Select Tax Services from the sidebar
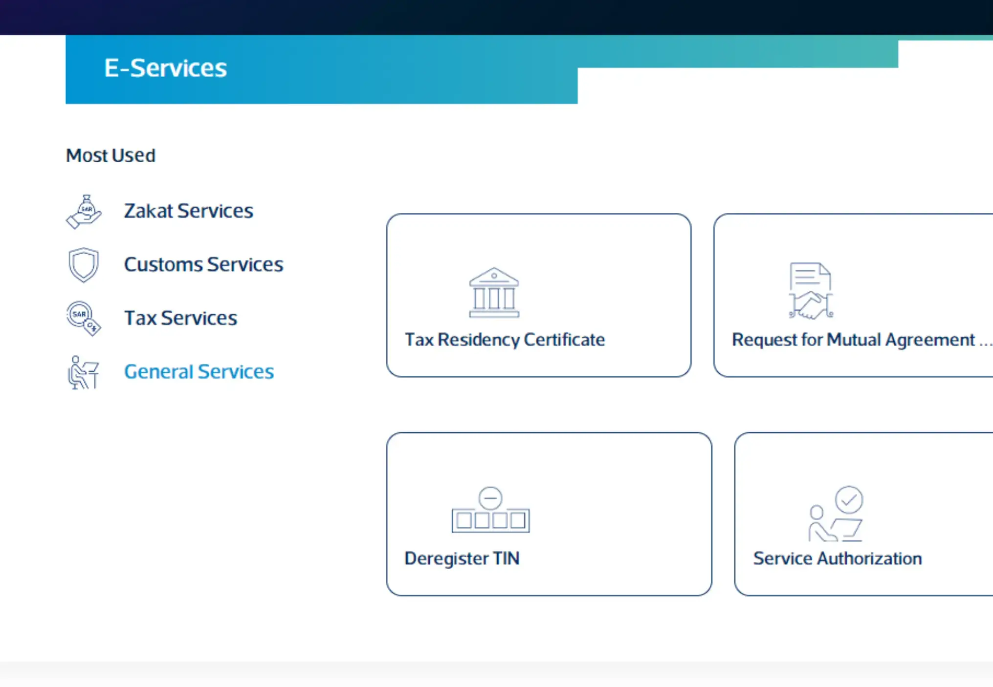This screenshot has height=687, width=993. pyautogui.click(x=181, y=318)
